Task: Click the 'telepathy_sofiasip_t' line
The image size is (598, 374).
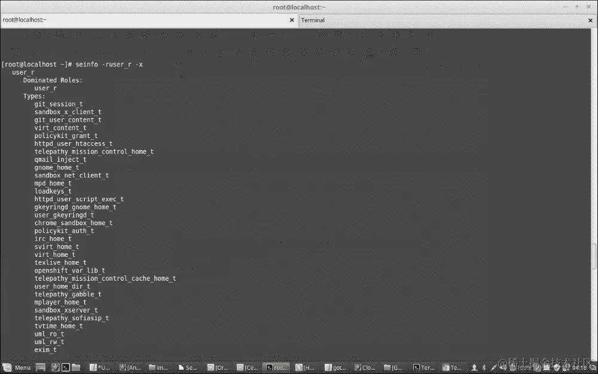Action: (71, 318)
